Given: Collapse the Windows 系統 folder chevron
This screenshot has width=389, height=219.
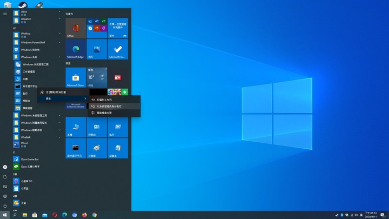Looking at the screenshot, I should coord(59,57).
